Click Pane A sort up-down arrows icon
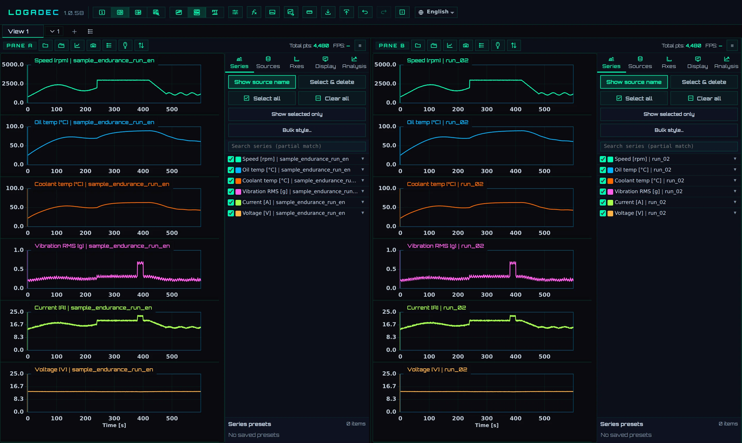742x443 pixels. point(141,45)
